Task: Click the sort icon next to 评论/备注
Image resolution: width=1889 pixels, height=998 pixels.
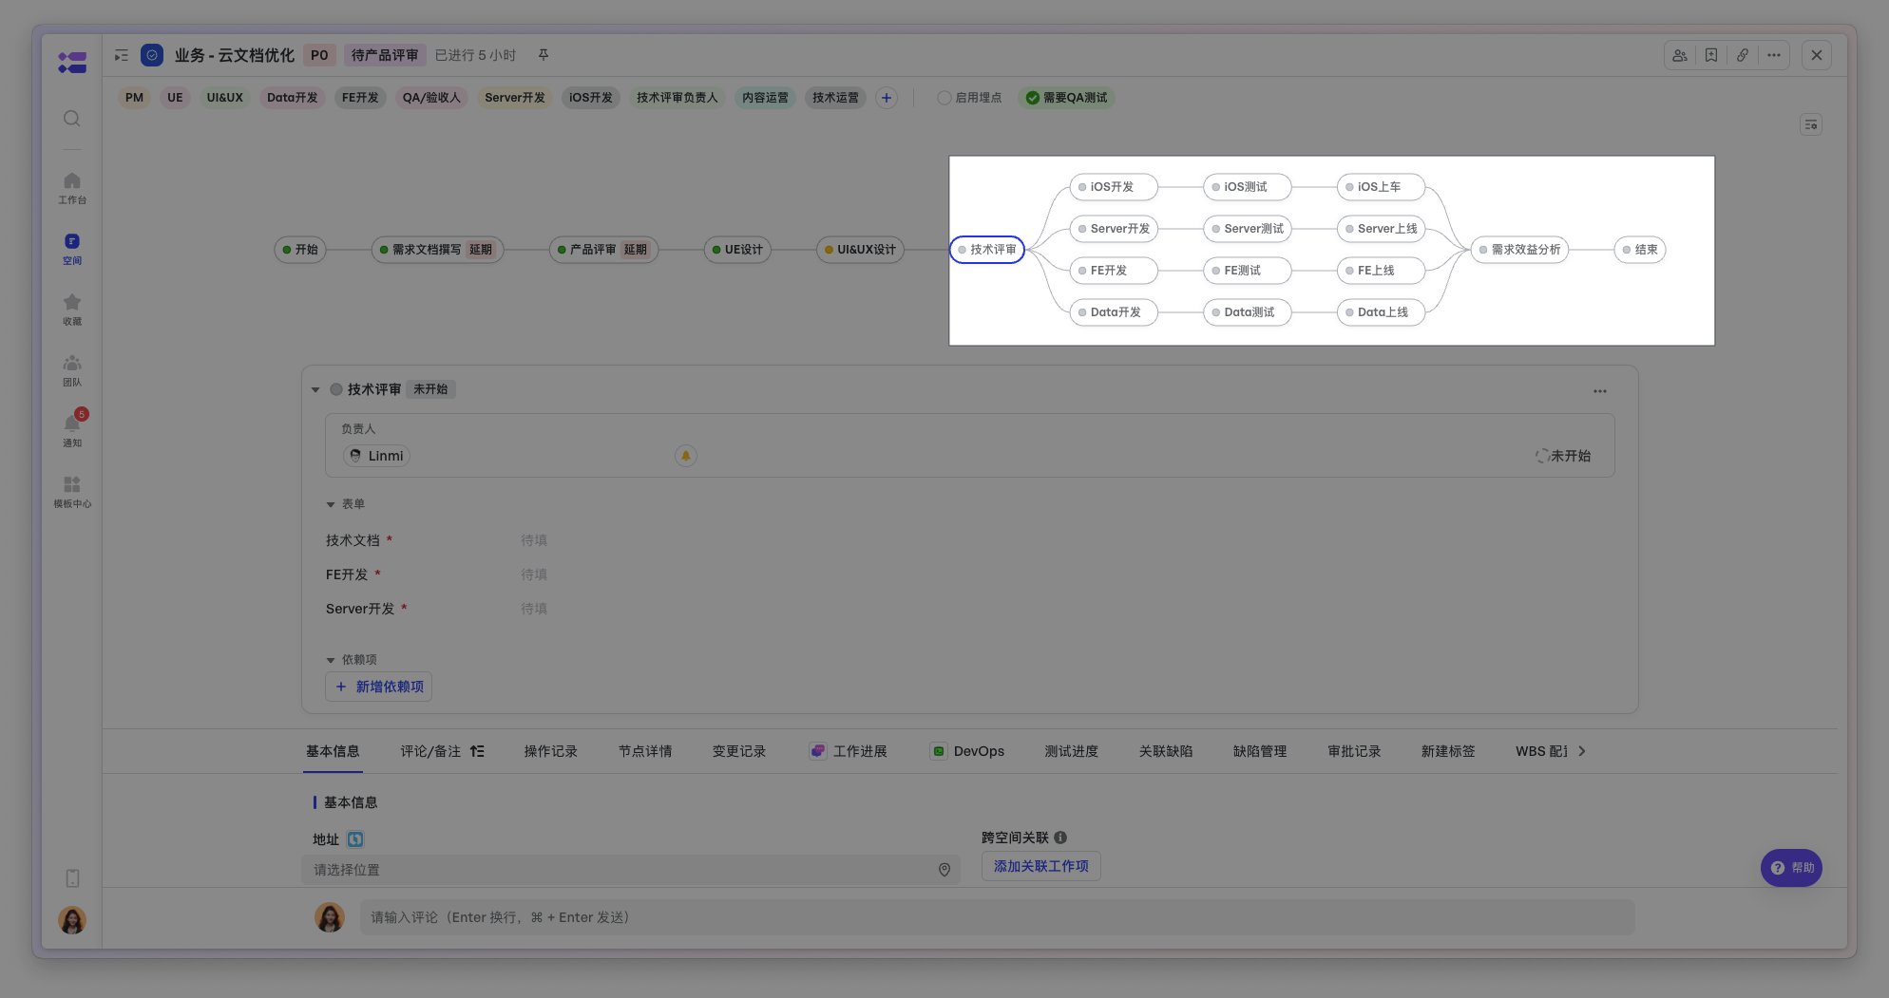Action: 477,751
